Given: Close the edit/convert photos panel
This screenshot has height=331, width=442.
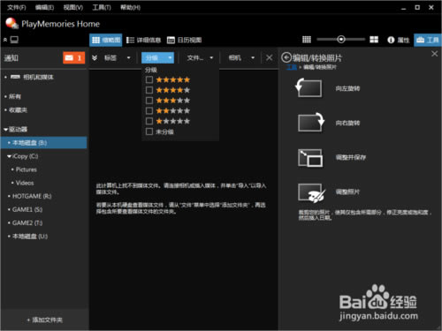Looking at the screenshot, I should click(434, 54).
